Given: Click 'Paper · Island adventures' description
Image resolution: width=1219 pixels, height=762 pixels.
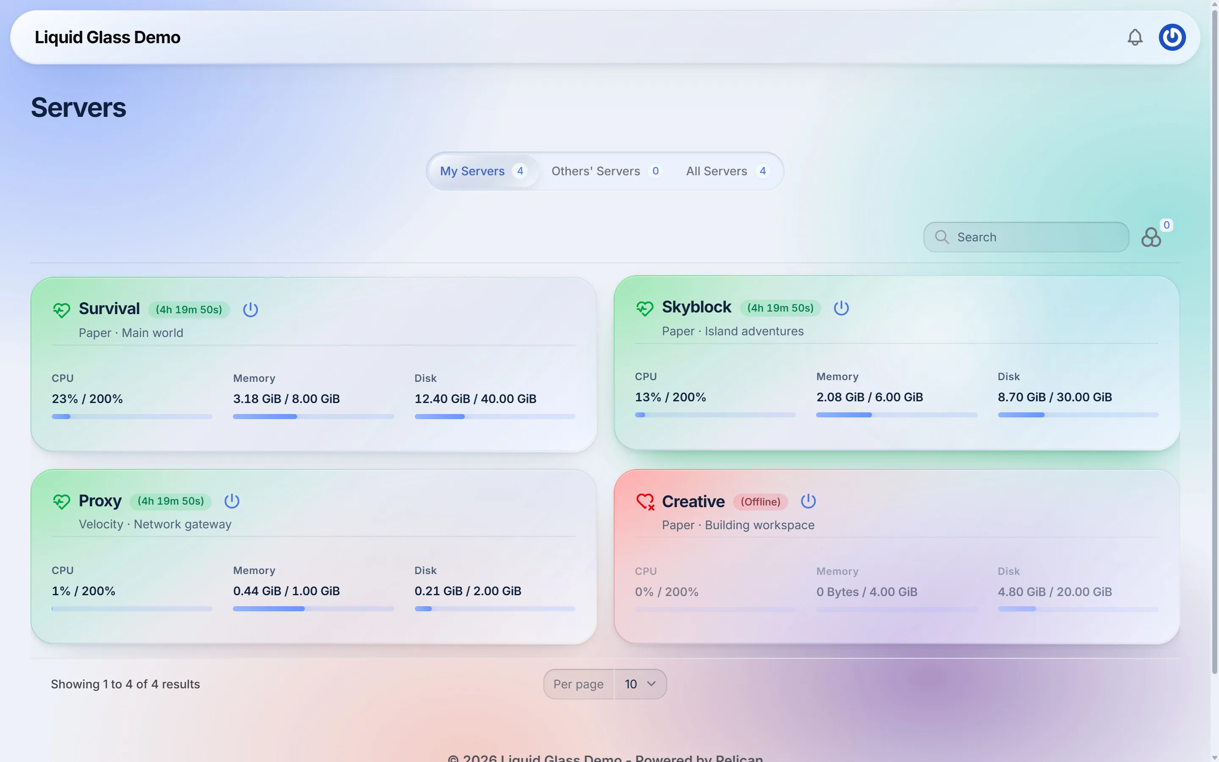Looking at the screenshot, I should [732, 331].
